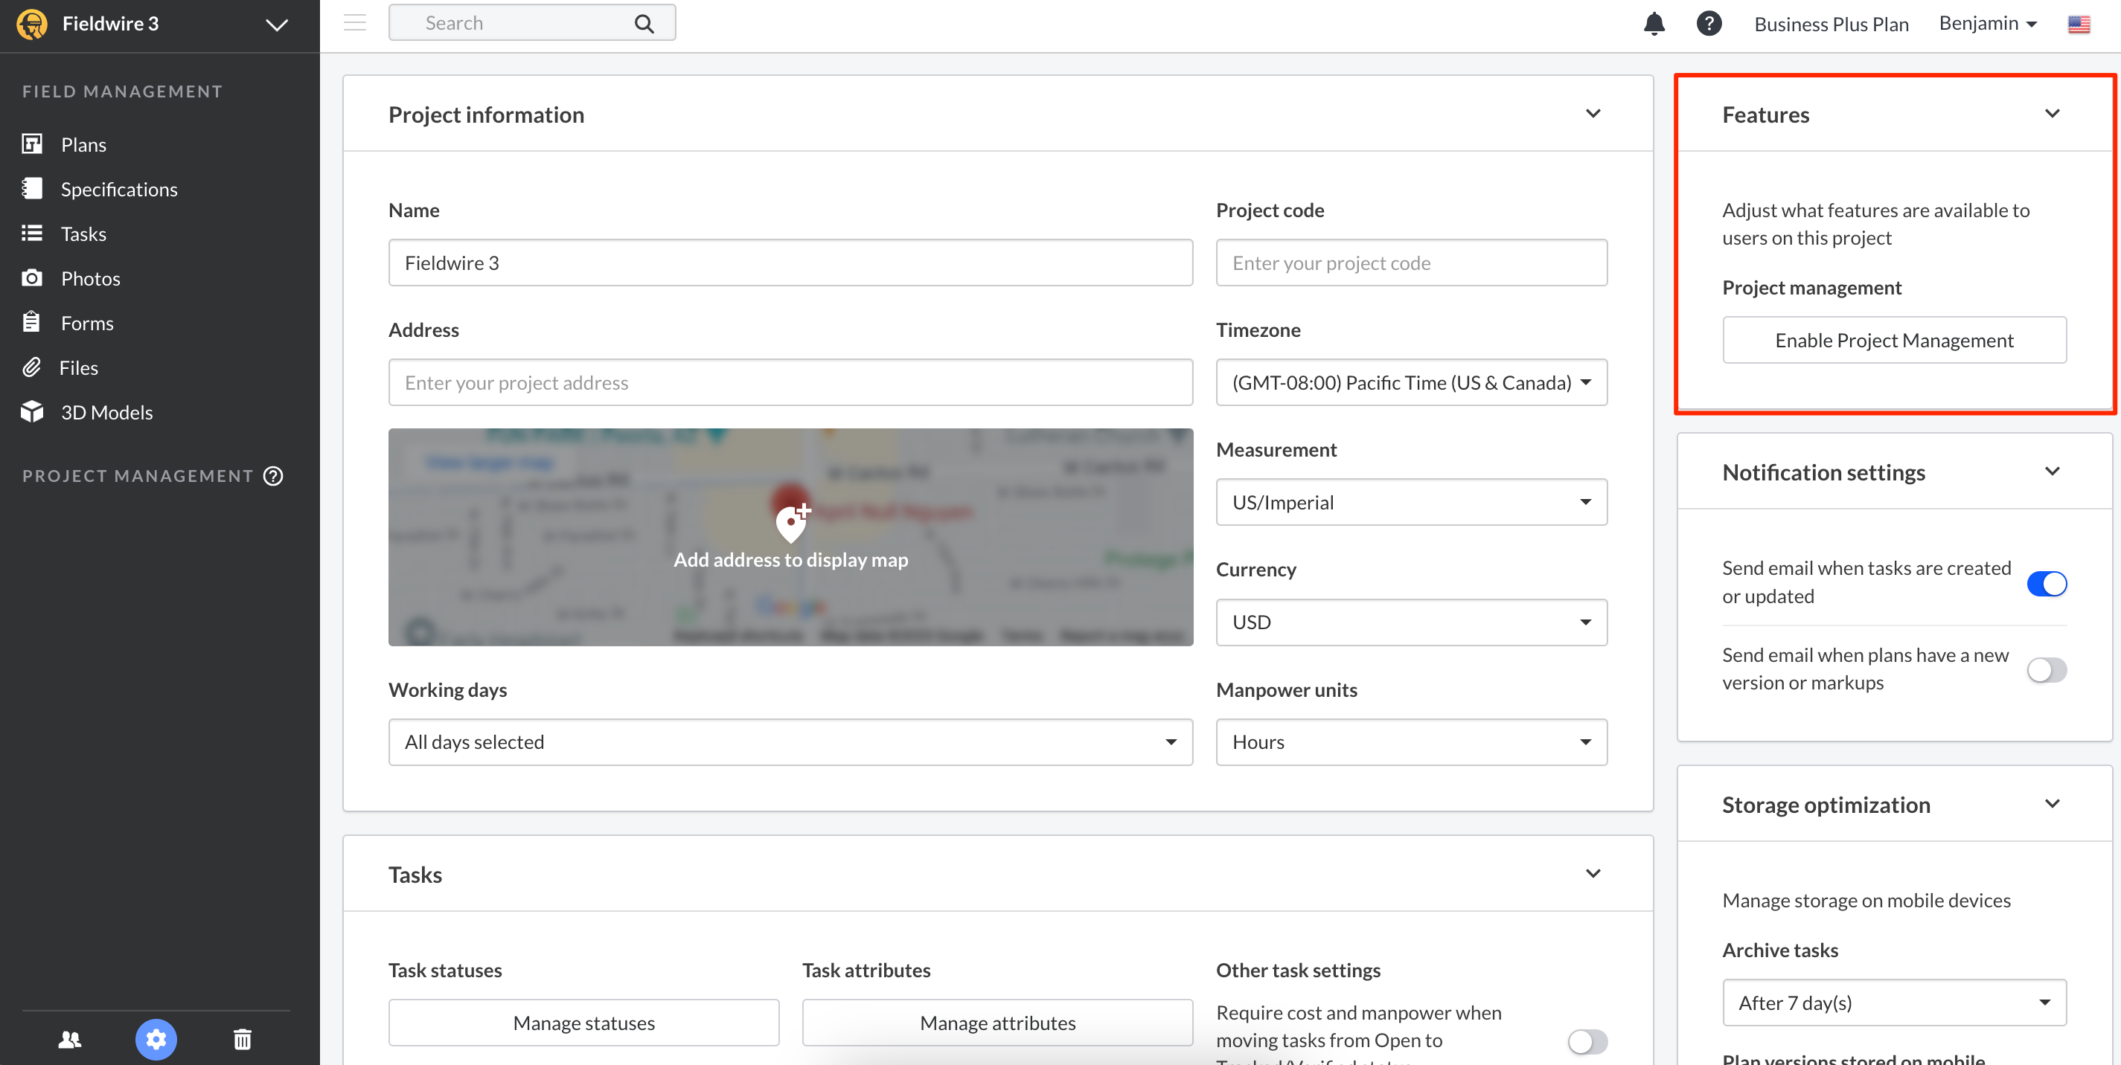The height and width of the screenshot is (1065, 2121).
Task: Navigate to Forms in sidebar
Action: [87, 323]
